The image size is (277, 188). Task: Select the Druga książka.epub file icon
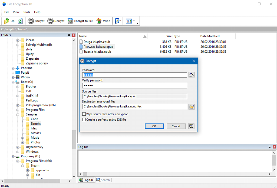tap(81, 42)
